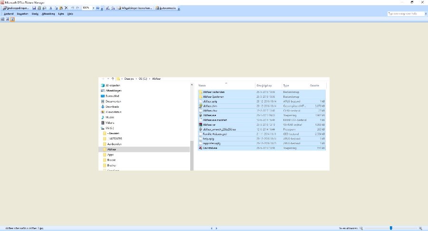428x231 pixels.
Task: Click the Undo arrow icon
Action: (72, 8)
